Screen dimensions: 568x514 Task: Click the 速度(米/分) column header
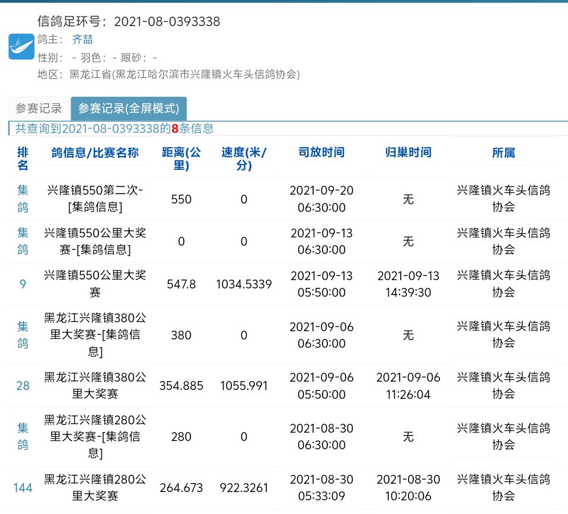tap(244, 158)
